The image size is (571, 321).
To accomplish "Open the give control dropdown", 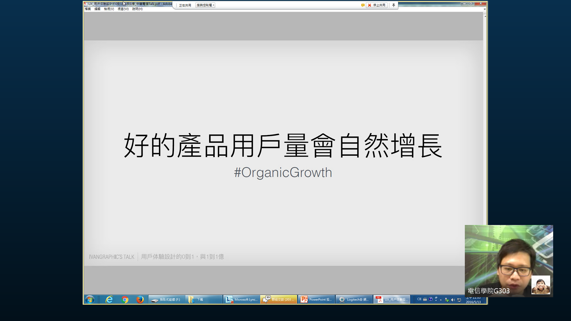I will click(x=205, y=5).
